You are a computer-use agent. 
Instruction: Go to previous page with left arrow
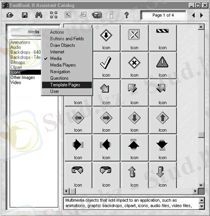[x=193, y=15]
